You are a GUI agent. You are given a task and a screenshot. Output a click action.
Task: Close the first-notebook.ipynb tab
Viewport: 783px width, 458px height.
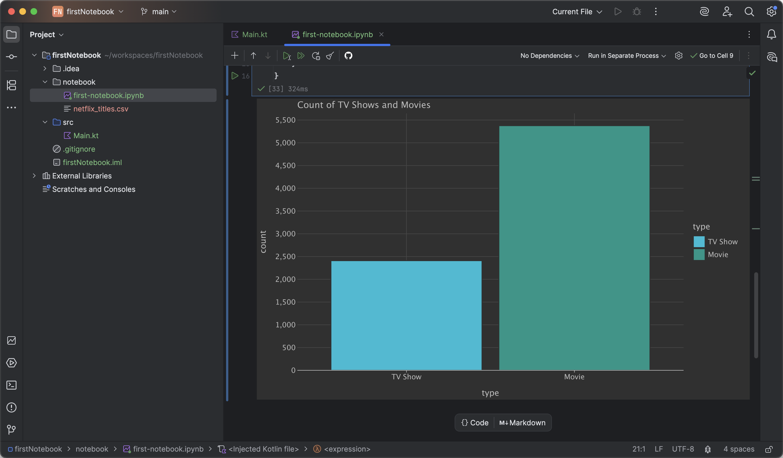(x=381, y=34)
